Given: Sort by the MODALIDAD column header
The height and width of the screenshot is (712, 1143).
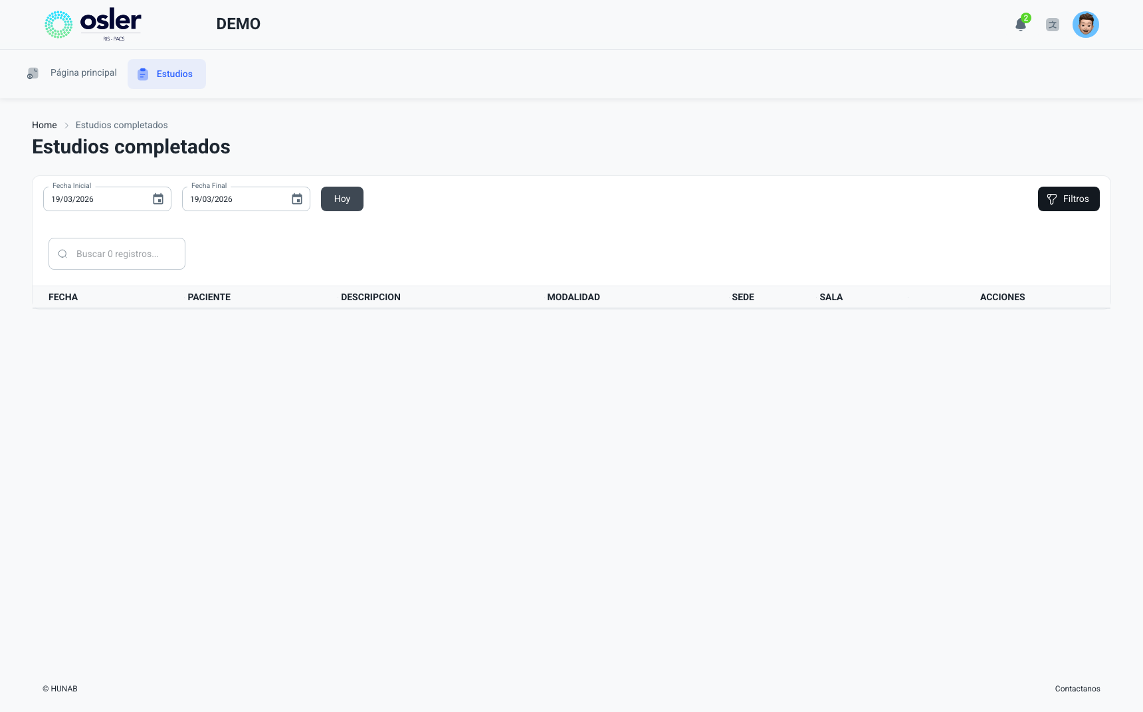Looking at the screenshot, I should click(x=573, y=297).
